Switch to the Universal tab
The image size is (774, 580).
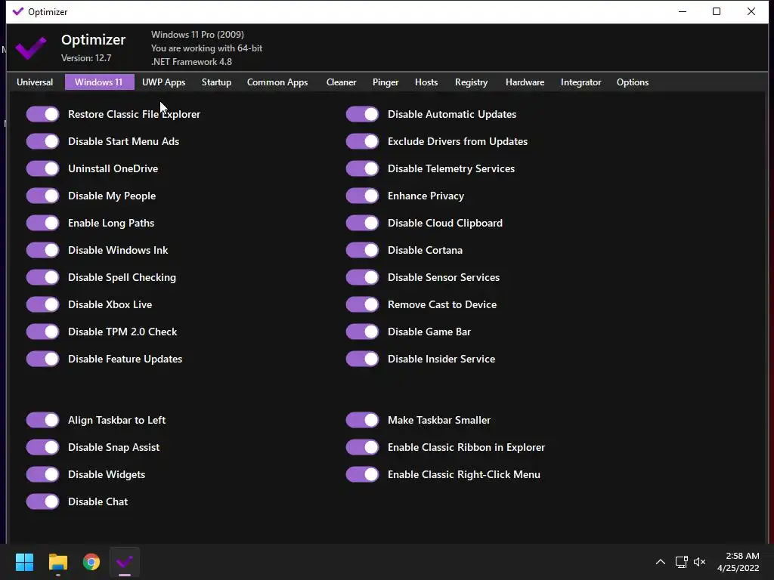point(35,82)
